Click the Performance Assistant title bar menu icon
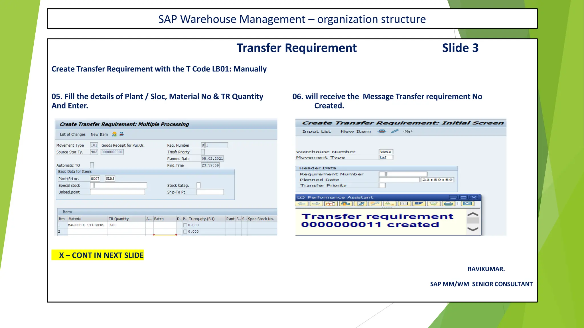 pyautogui.click(x=301, y=197)
